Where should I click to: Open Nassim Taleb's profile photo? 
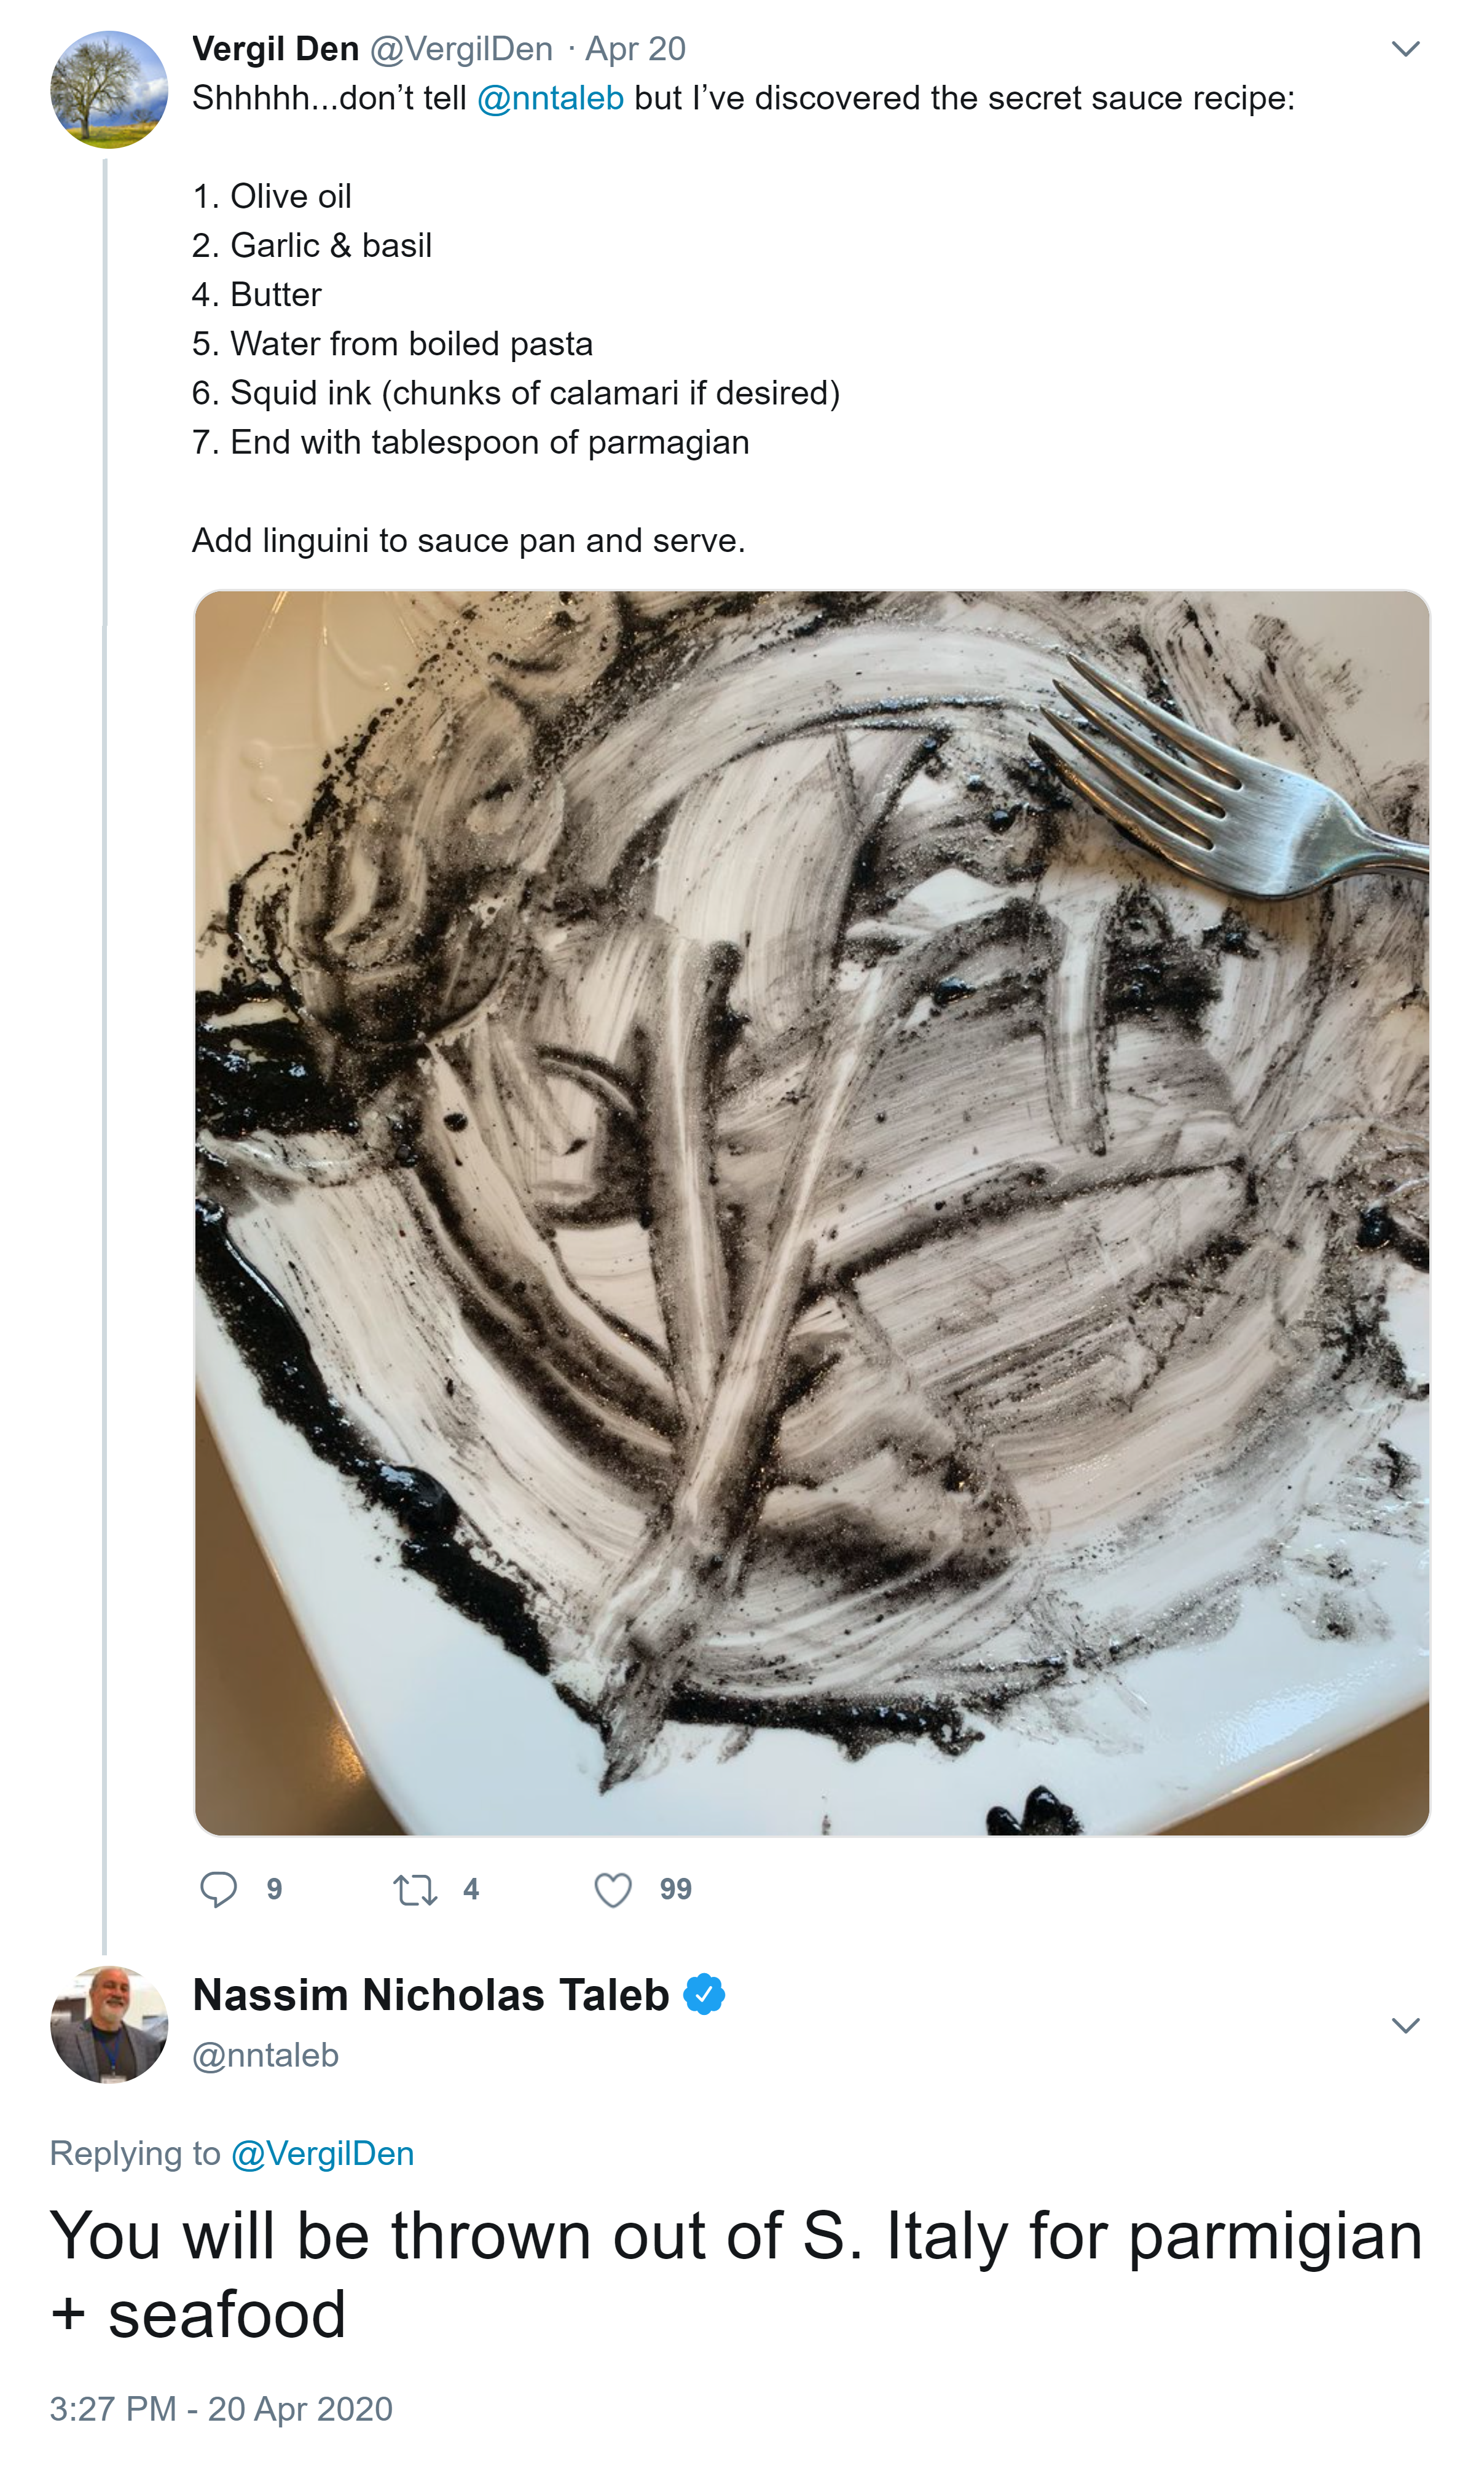pos(109,2025)
